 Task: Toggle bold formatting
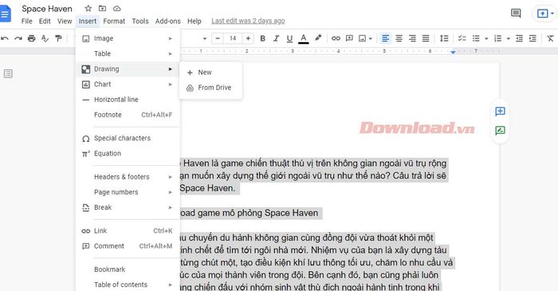(262, 38)
